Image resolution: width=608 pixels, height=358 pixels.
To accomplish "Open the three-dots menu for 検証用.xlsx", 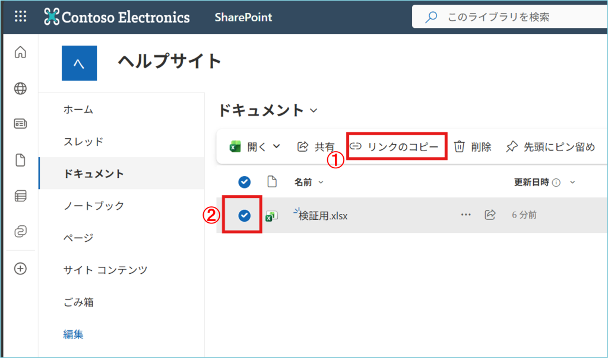I will point(466,215).
